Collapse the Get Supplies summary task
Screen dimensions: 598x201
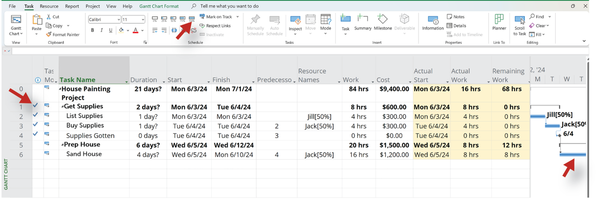pos(62,107)
